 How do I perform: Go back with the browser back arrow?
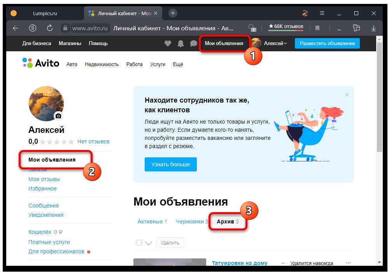(16, 28)
